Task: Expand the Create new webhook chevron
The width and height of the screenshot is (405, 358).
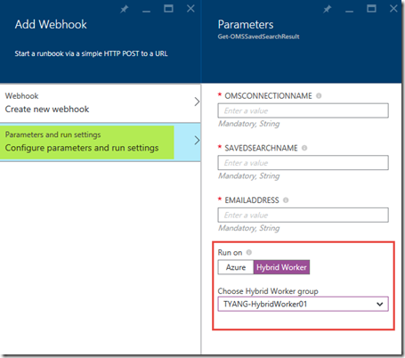Action: 197,102
